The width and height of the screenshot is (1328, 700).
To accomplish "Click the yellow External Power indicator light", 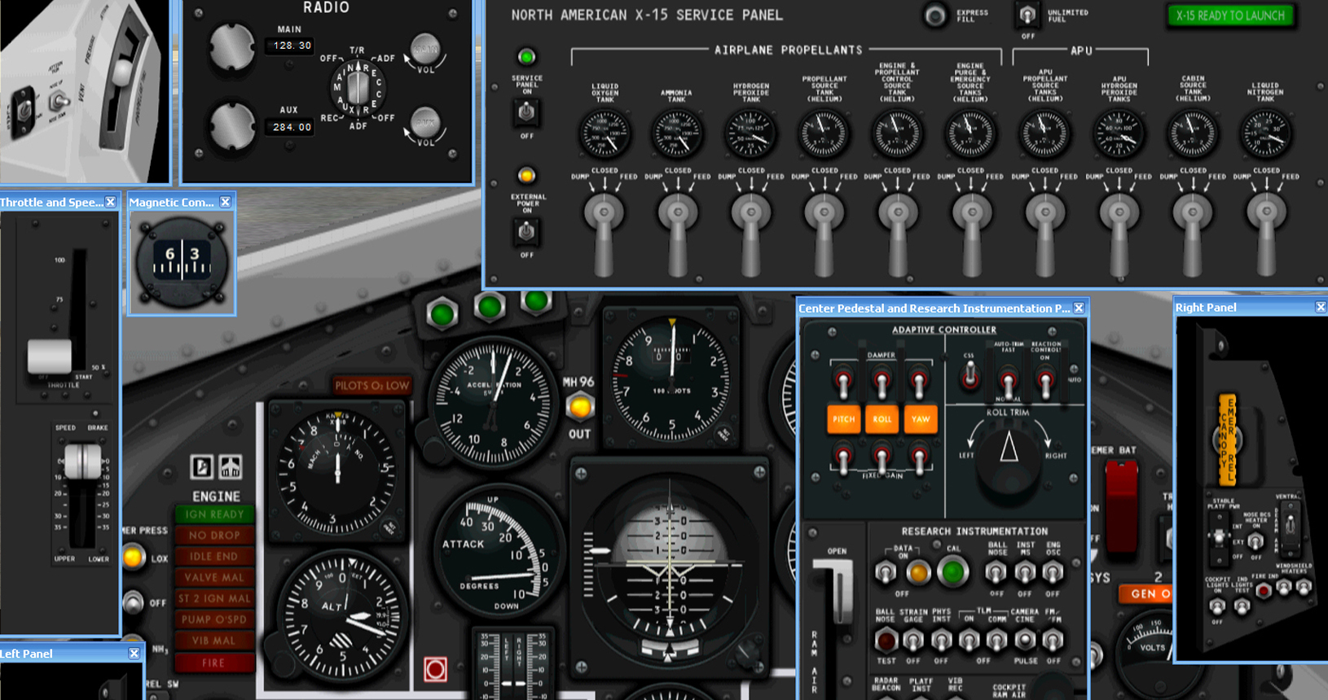I will 526,176.
